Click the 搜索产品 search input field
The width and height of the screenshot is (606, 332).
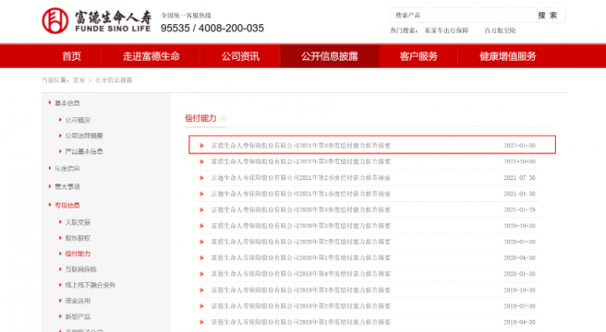[x=461, y=15]
